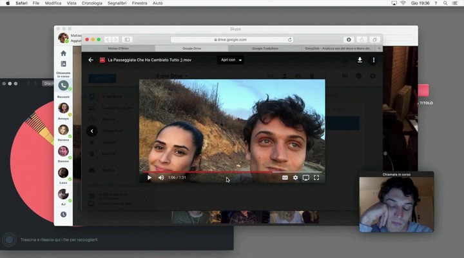The height and width of the screenshot is (258, 464).
Task: Open the Apple menu
Action: pos(8,3)
